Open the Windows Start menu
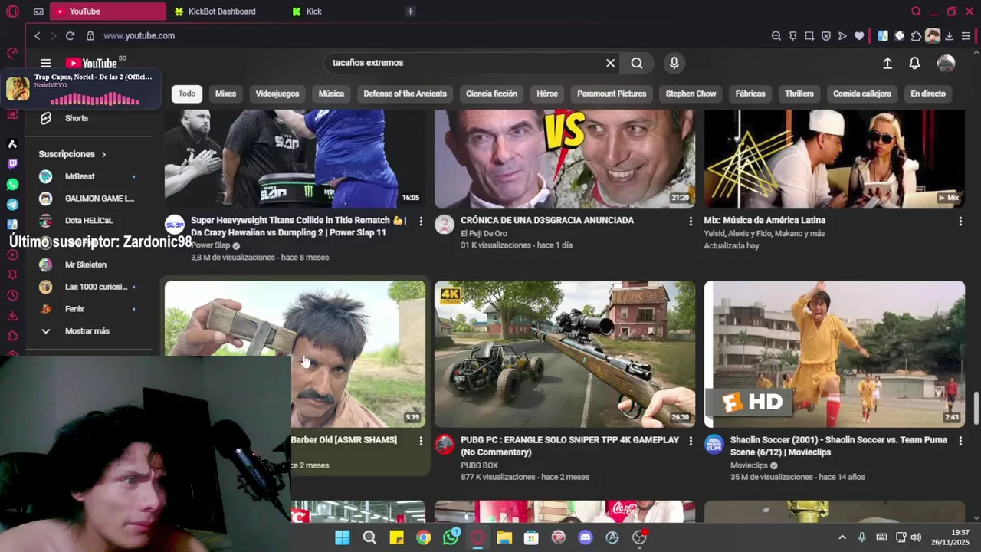The image size is (981, 552). coord(343,537)
